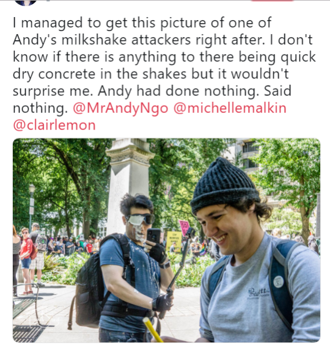Image resolution: width=330 pixels, height=351 pixels.
Task: Open the attached photo in the tweet
Action: (166, 240)
